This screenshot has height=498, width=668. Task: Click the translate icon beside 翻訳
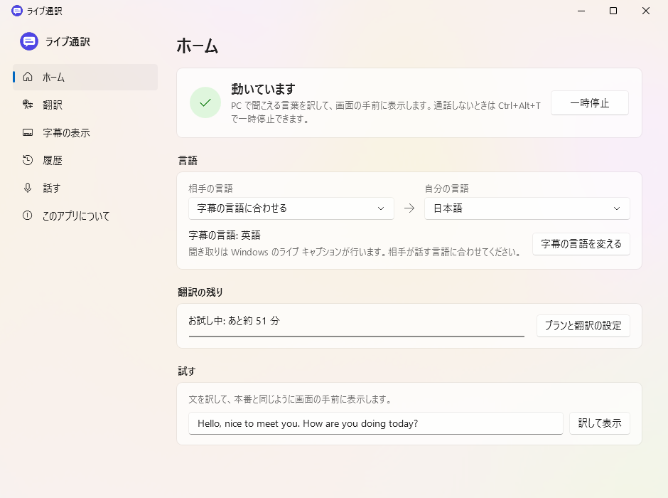click(28, 105)
